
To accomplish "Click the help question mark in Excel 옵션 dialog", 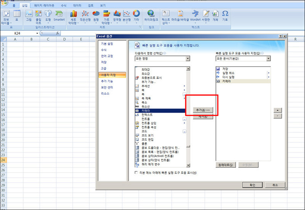I will coord(281,36).
